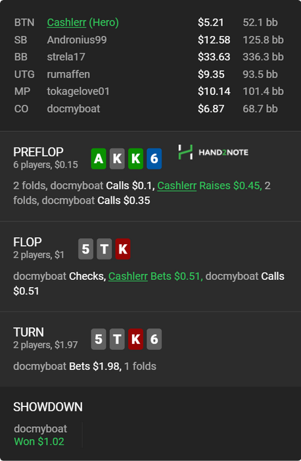Select strela17 player row
301x461 pixels.
(x=149, y=57)
